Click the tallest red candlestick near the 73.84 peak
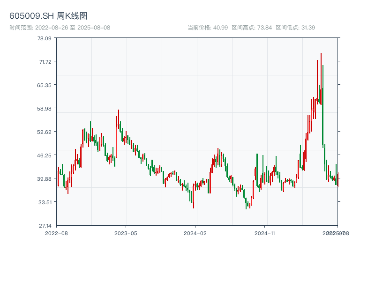The height and width of the screenshot is (281, 375). click(321, 79)
